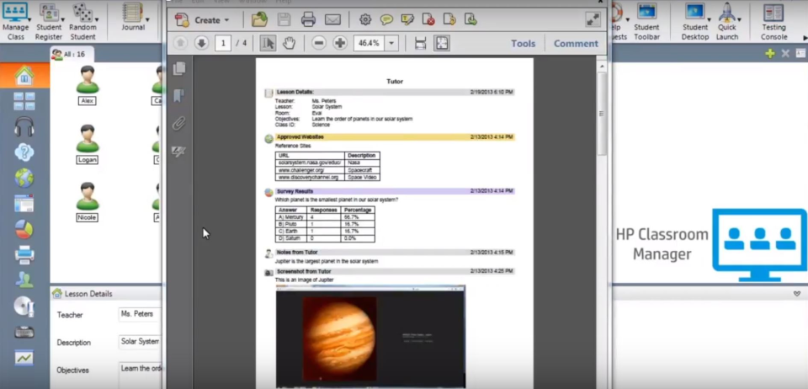Open the CD disc sidebar icon
808x389 pixels.
[24, 307]
